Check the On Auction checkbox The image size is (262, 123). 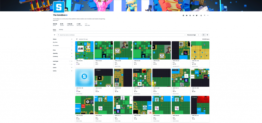(x=72, y=45)
